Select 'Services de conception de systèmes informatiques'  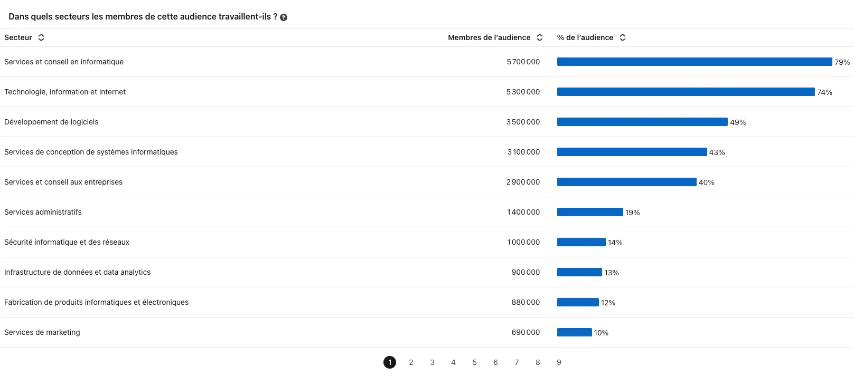click(x=91, y=152)
